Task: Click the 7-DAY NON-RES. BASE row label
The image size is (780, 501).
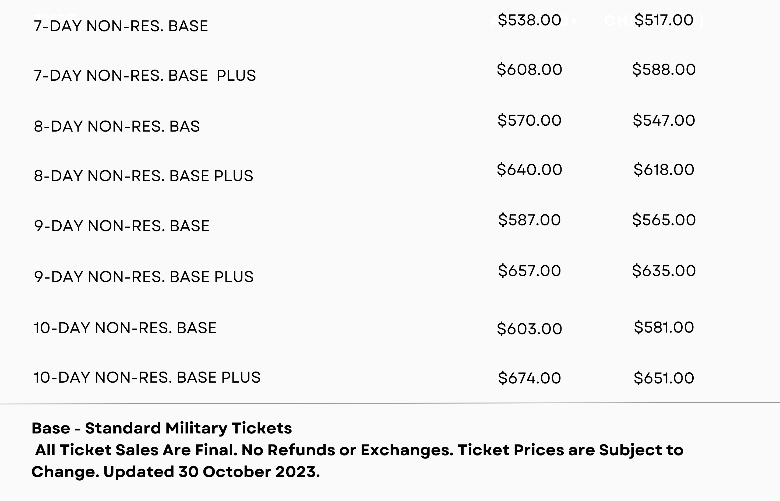Action: click(x=121, y=26)
